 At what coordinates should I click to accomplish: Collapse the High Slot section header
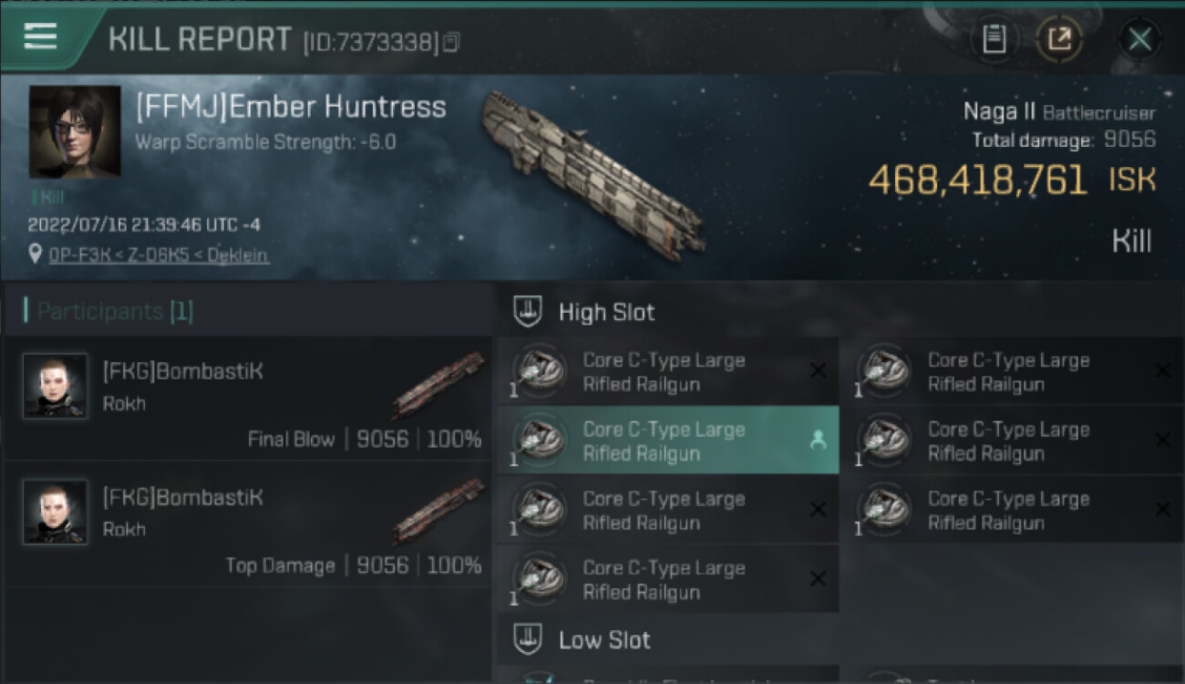(606, 312)
